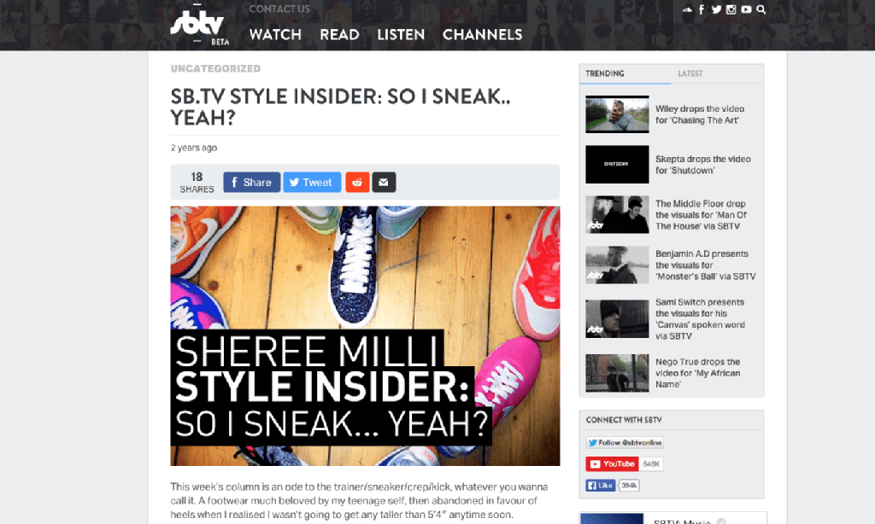Follow @sbtvonline on Twitter

click(x=625, y=443)
